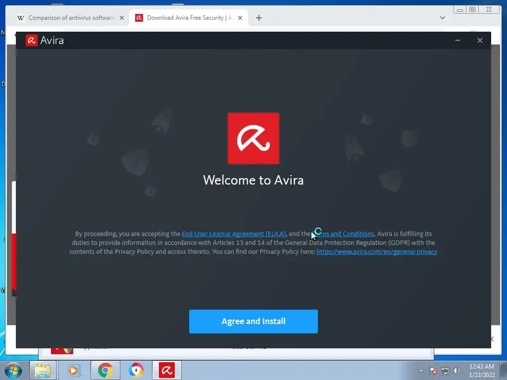Show hidden system tray icons
507x380 pixels.
421,371
